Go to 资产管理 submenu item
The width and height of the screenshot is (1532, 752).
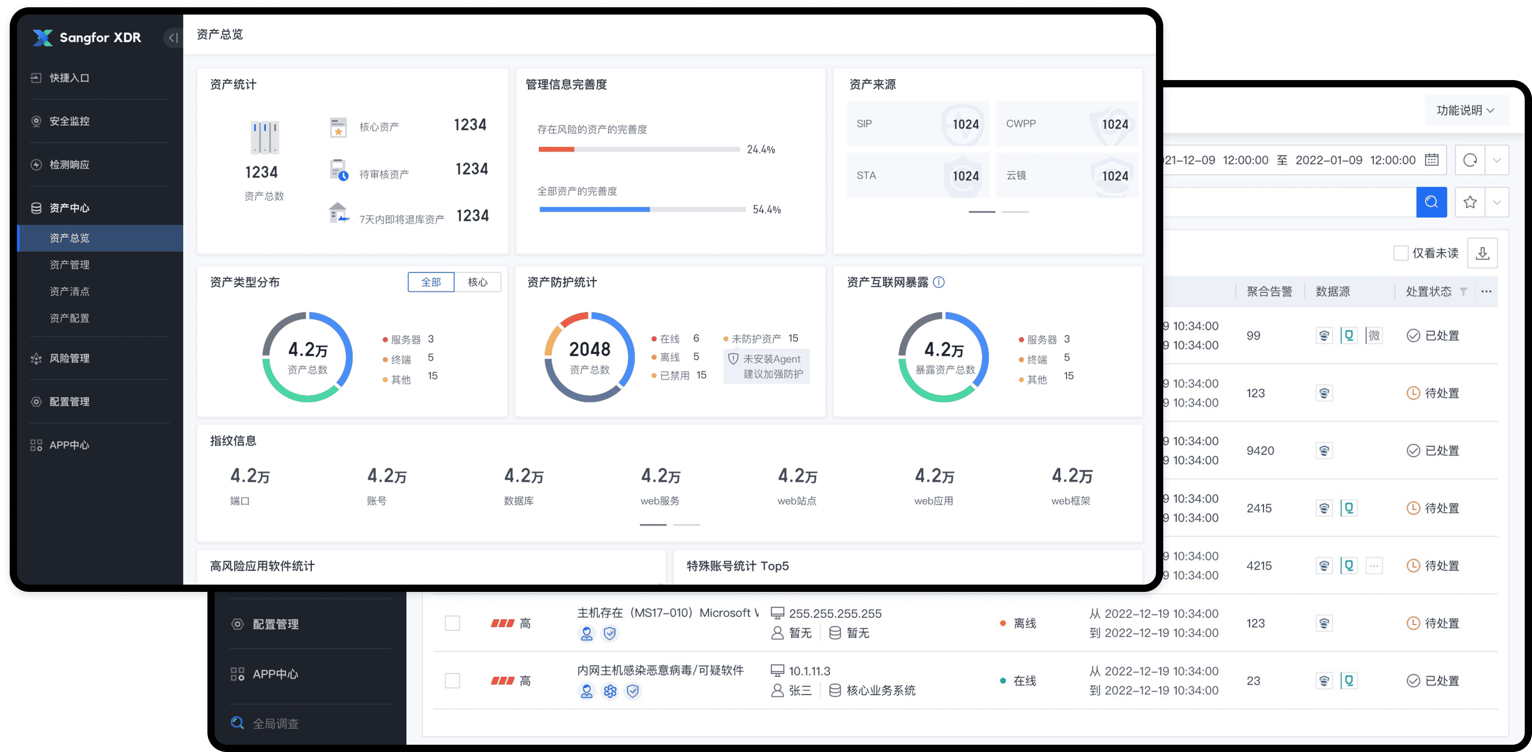tap(70, 264)
